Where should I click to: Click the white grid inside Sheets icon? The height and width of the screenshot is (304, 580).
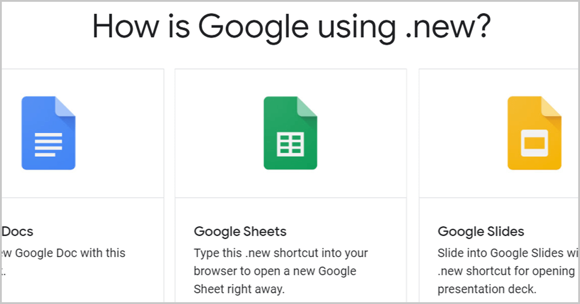pyautogui.click(x=290, y=144)
